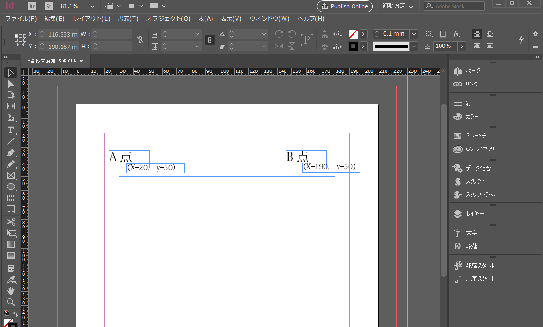The height and width of the screenshot is (327, 543).
Task: Select the Gap tool
Action: click(x=11, y=106)
